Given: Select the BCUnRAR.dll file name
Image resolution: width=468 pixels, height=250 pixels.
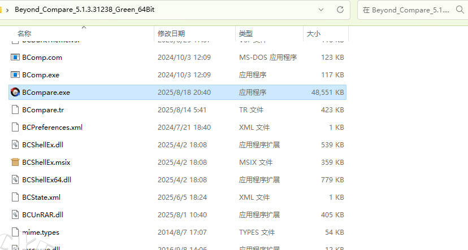Looking at the screenshot, I should [x=43, y=215].
